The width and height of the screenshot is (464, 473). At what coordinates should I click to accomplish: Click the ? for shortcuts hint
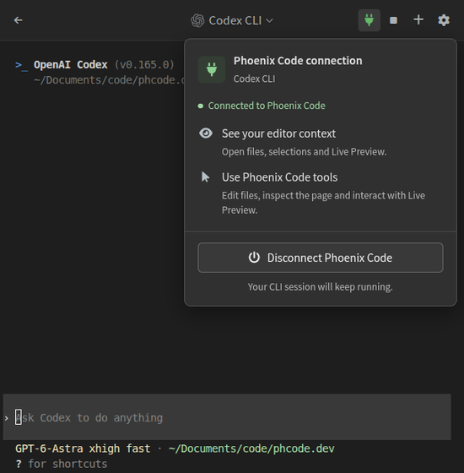(61, 464)
